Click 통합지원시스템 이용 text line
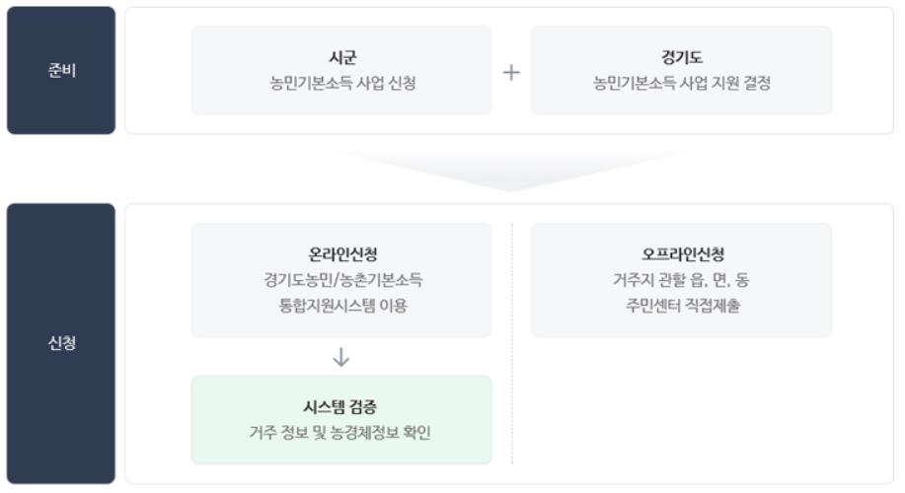 [342, 305]
